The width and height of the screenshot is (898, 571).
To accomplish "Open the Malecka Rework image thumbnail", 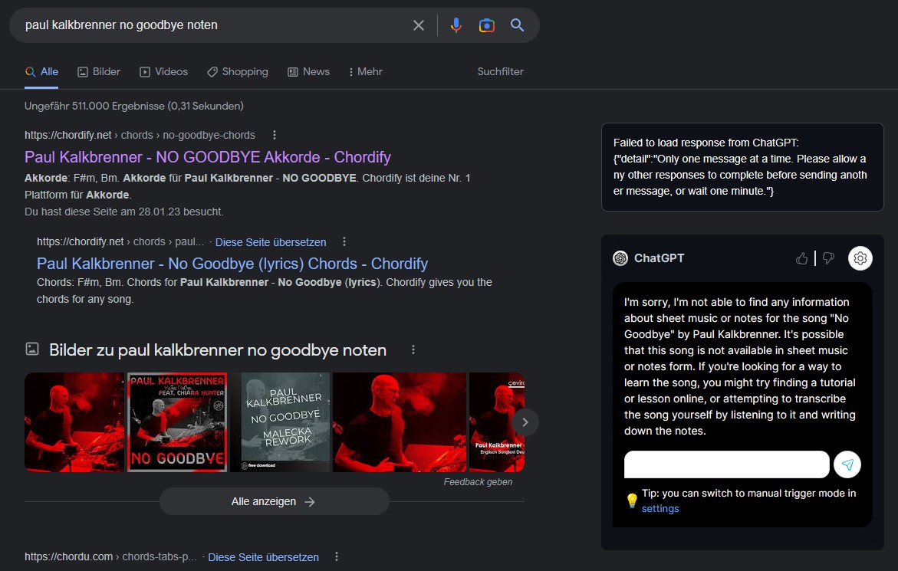I will coord(280,422).
